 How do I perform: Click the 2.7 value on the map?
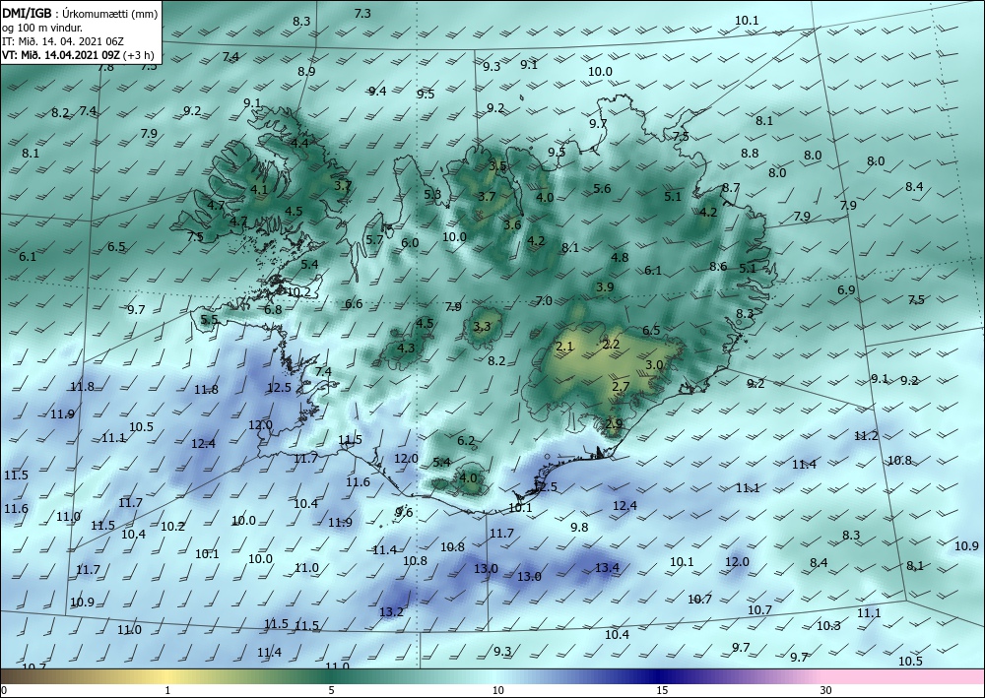pos(621,387)
